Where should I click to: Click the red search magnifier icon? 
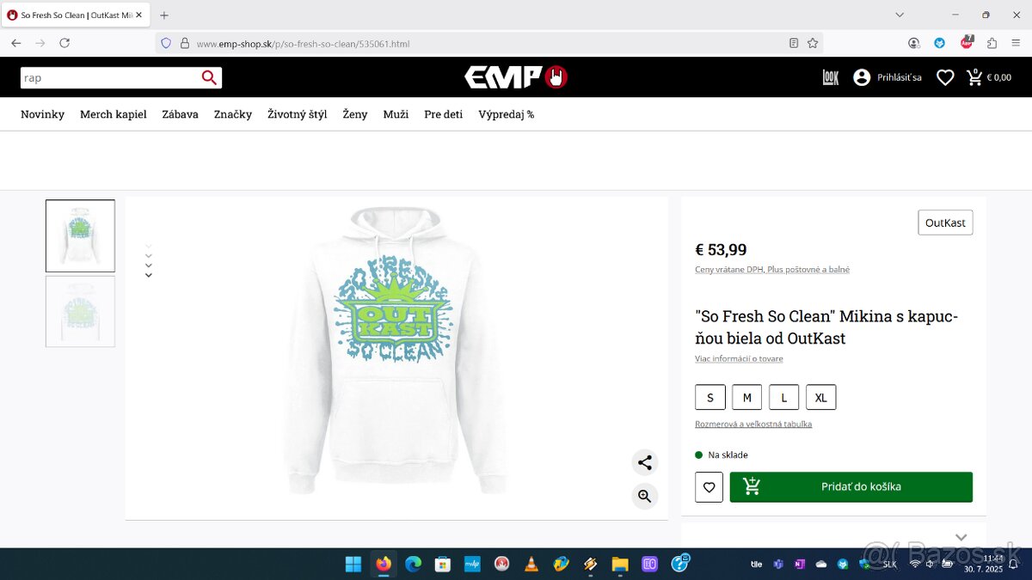[209, 77]
